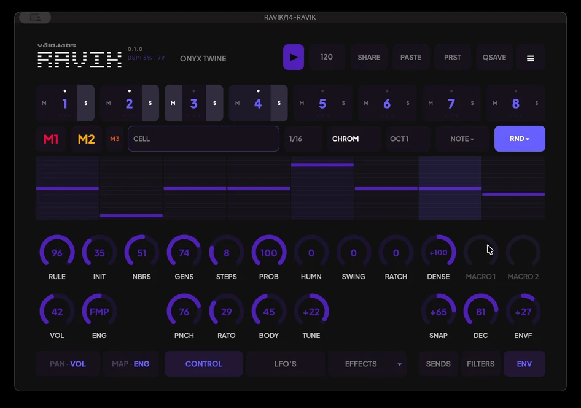The height and width of the screenshot is (408, 581).
Task: Solo track 6
Action: click(408, 103)
